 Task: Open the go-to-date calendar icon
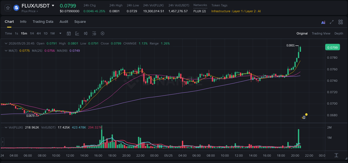[69, 33]
